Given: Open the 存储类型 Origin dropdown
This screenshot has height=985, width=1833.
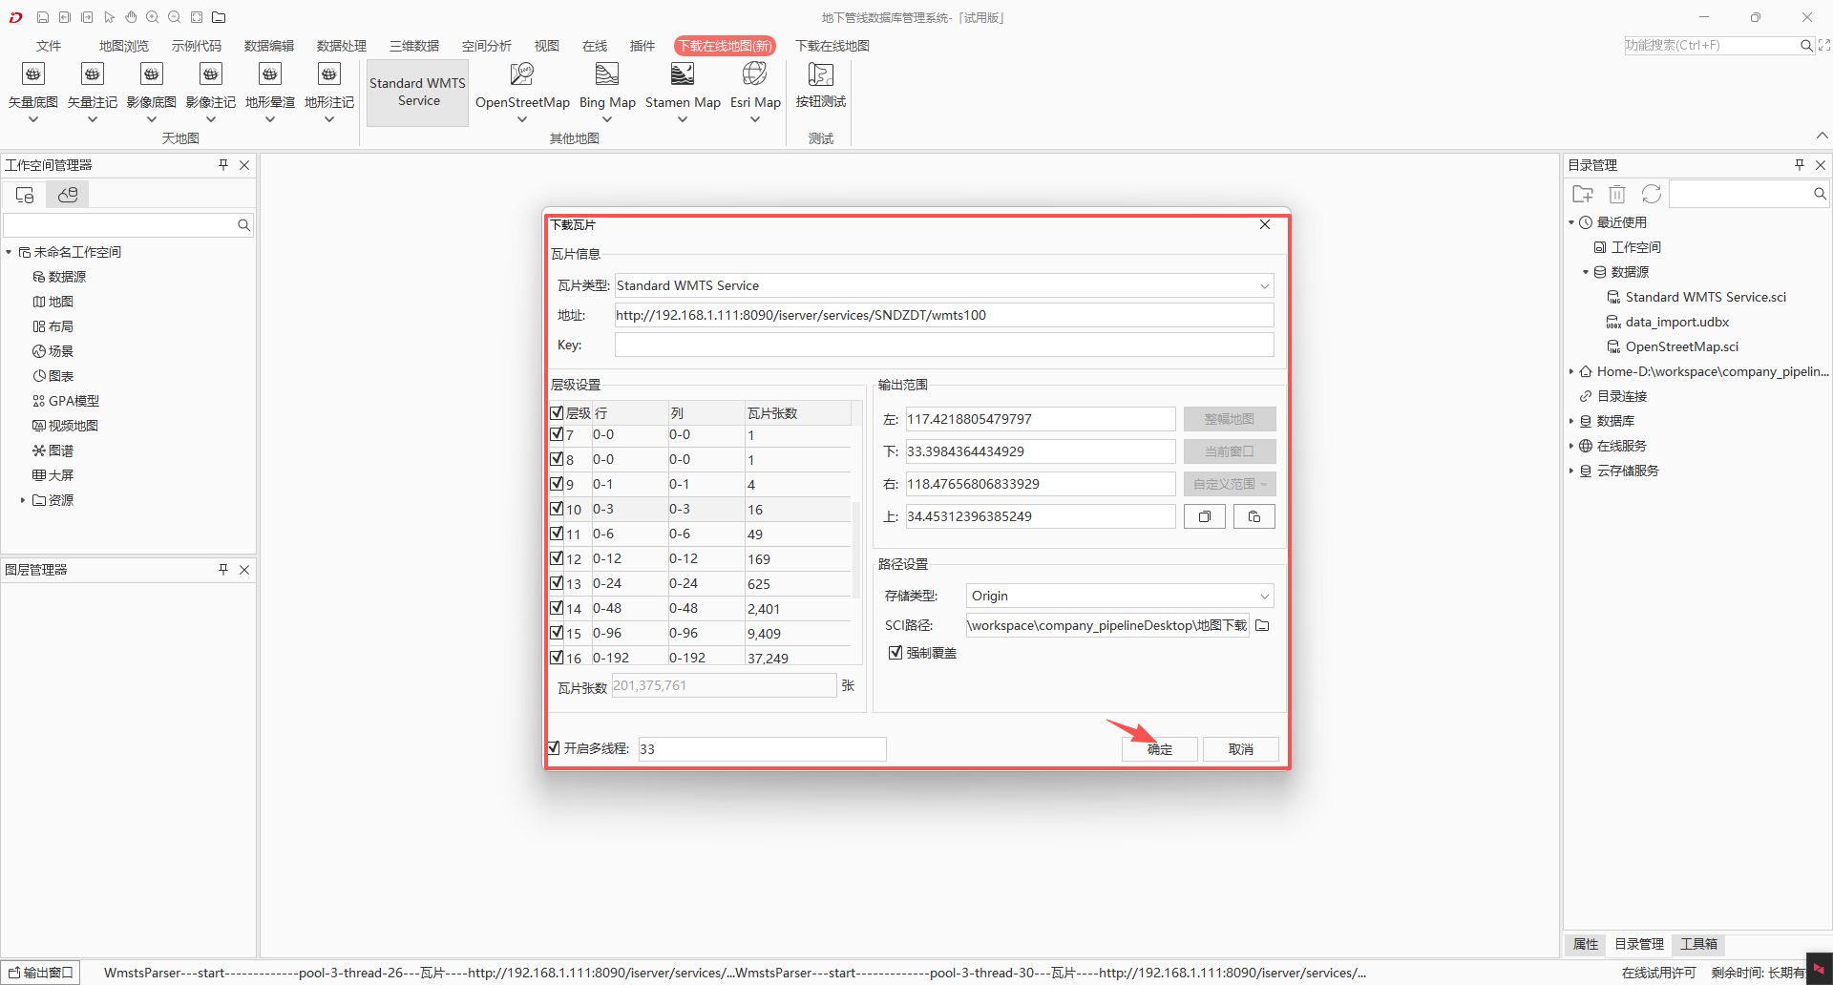Looking at the screenshot, I should coord(1264,596).
